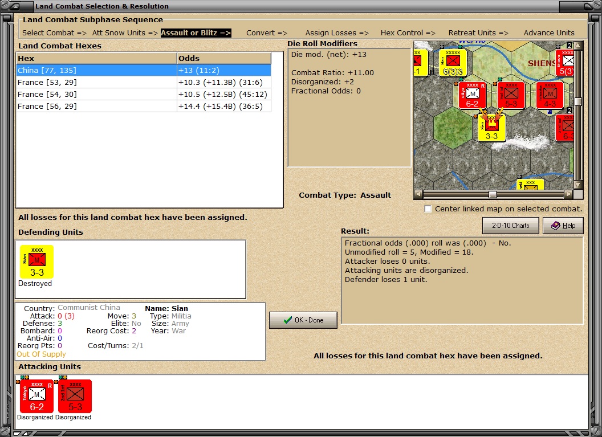This screenshot has height=437, width=602.
Task: Click the Defender loses 1 unit result line
Action: tap(386, 279)
